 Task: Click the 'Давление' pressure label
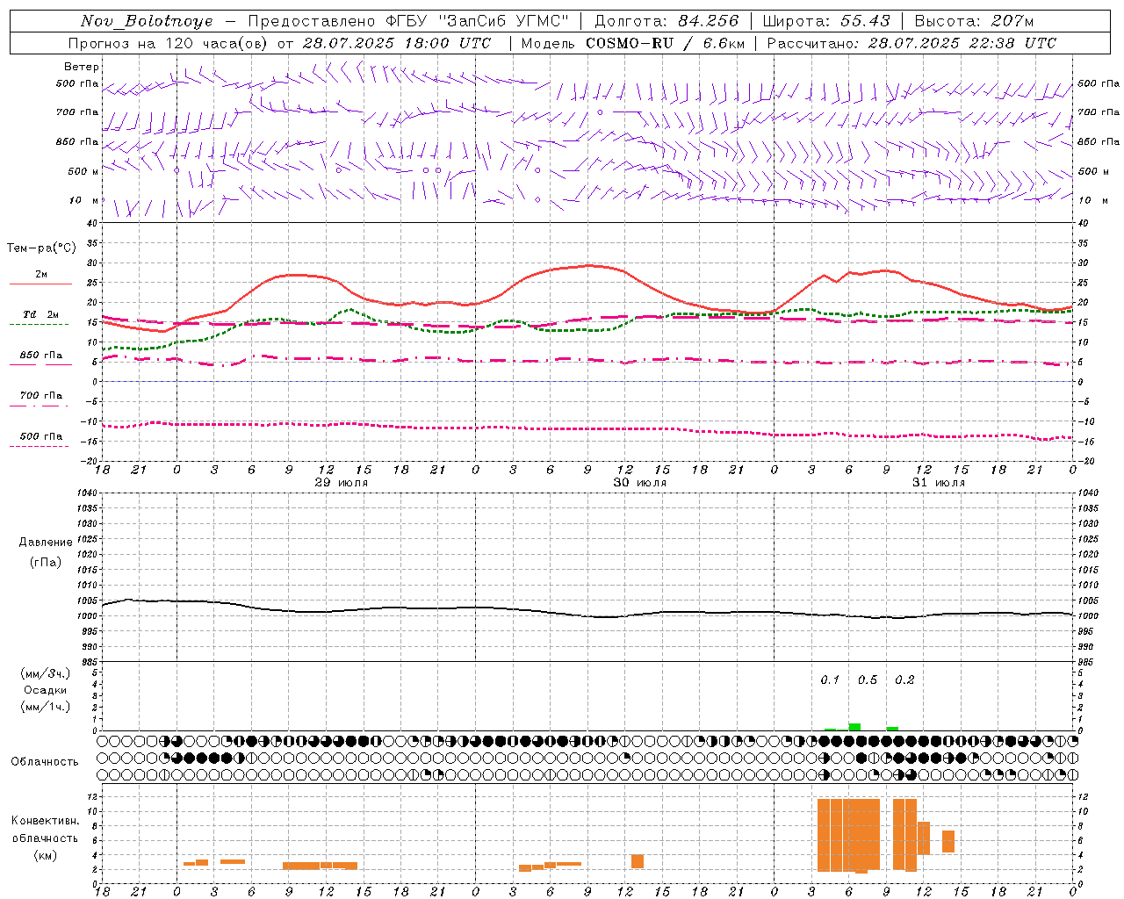pyautogui.click(x=46, y=543)
